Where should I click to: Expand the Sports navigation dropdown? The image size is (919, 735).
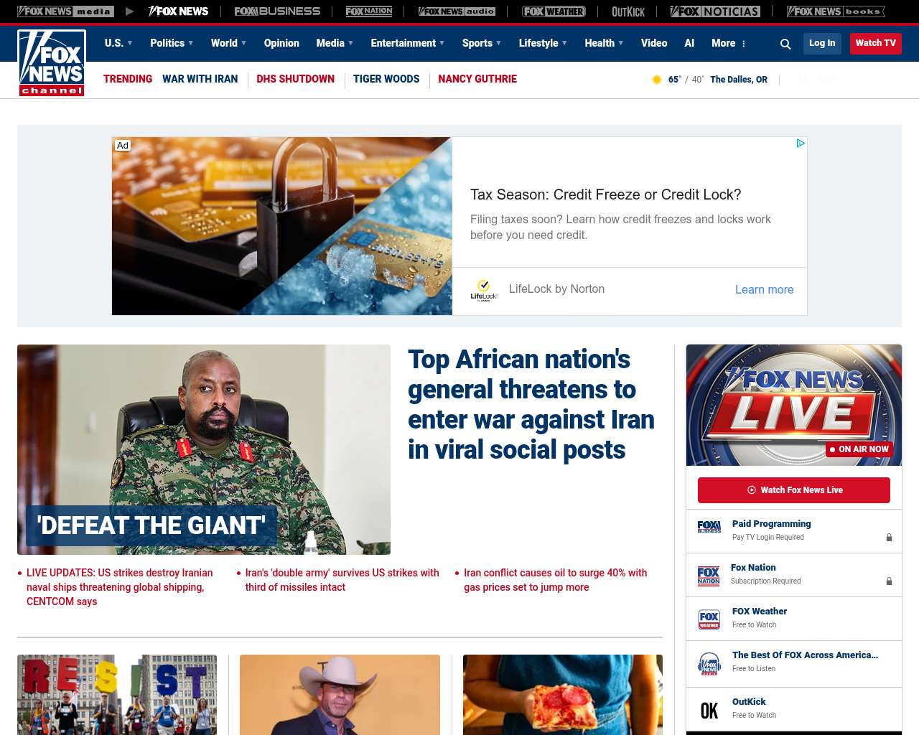pos(482,43)
